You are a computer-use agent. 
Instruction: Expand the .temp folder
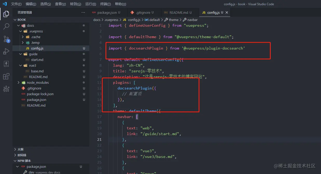(x=23, y=43)
